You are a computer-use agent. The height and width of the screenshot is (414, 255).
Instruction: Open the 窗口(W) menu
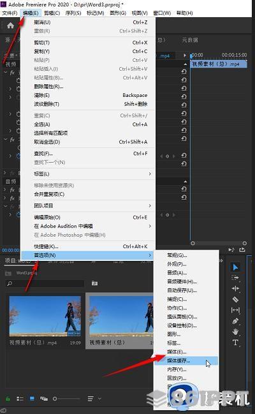click(x=162, y=13)
